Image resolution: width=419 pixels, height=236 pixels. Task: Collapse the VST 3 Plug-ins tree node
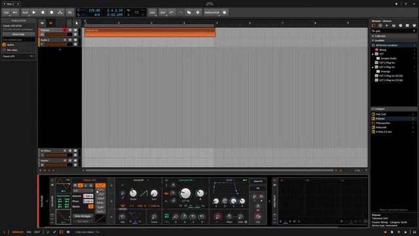[x=373, y=67]
